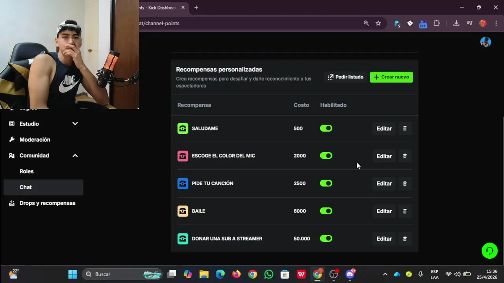Toggle off ESCOGE EL COLOR DEL MIC
The image size is (504, 283).
click(326, 156)
